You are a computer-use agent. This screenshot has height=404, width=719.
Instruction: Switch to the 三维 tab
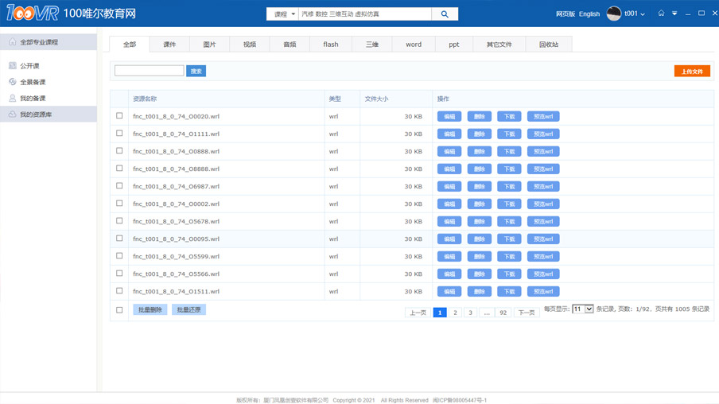(371, 45)
